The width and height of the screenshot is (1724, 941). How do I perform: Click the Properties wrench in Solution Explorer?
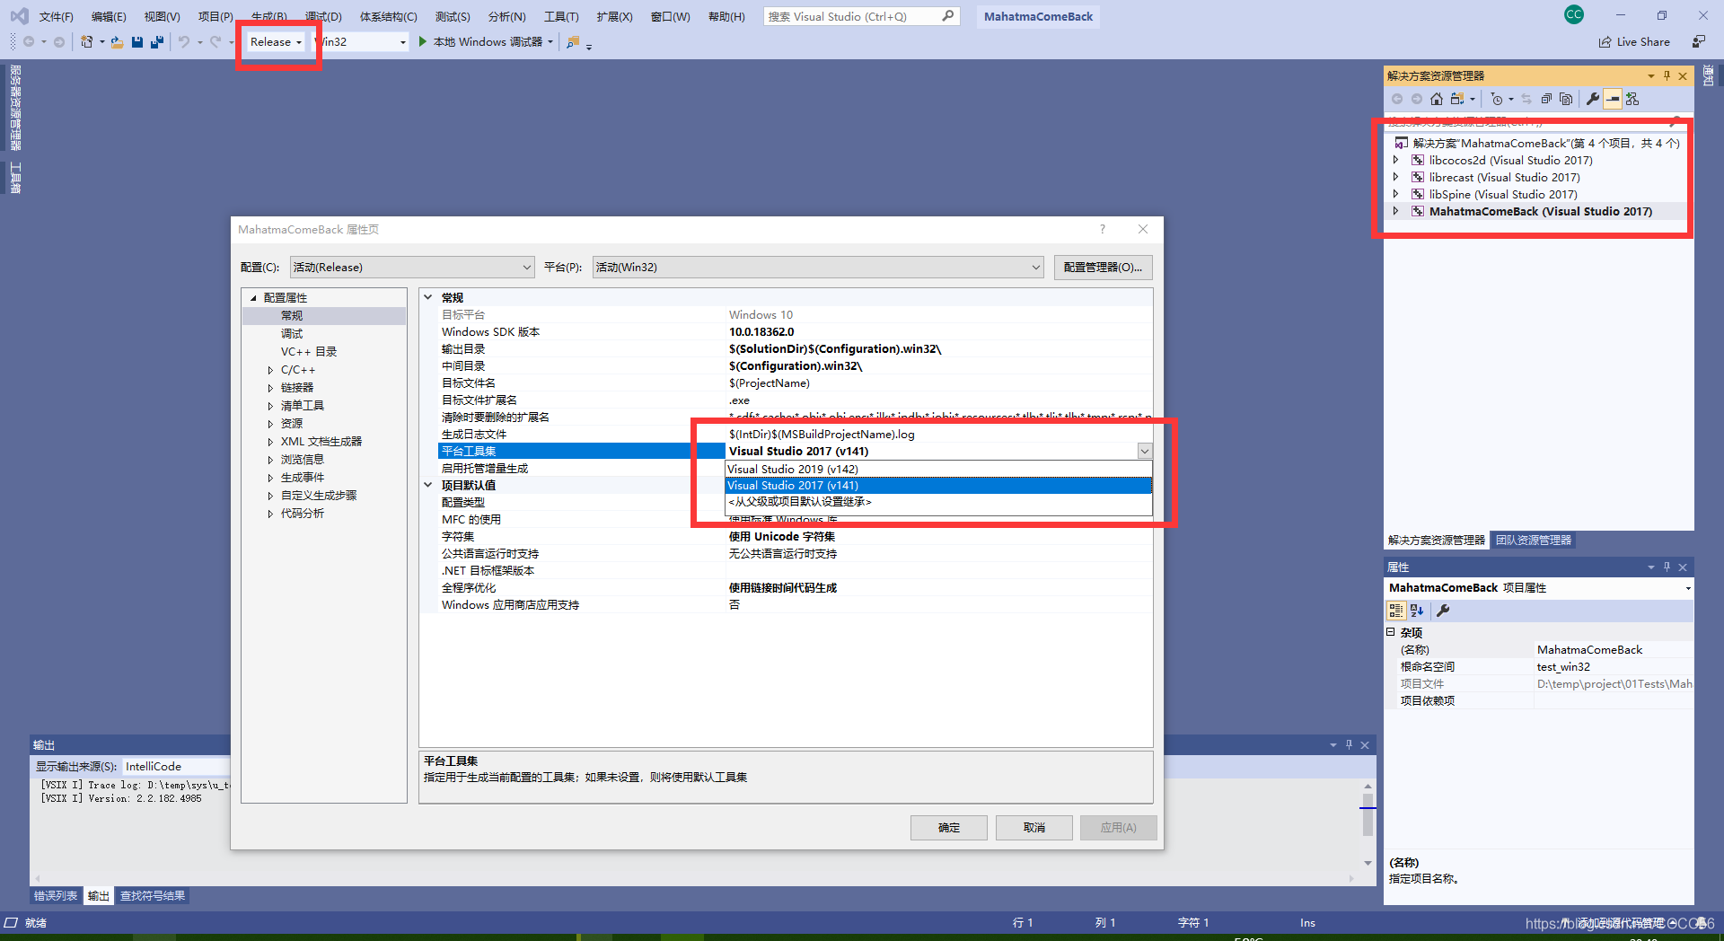pyautogui.click(x=1593, y=99)
